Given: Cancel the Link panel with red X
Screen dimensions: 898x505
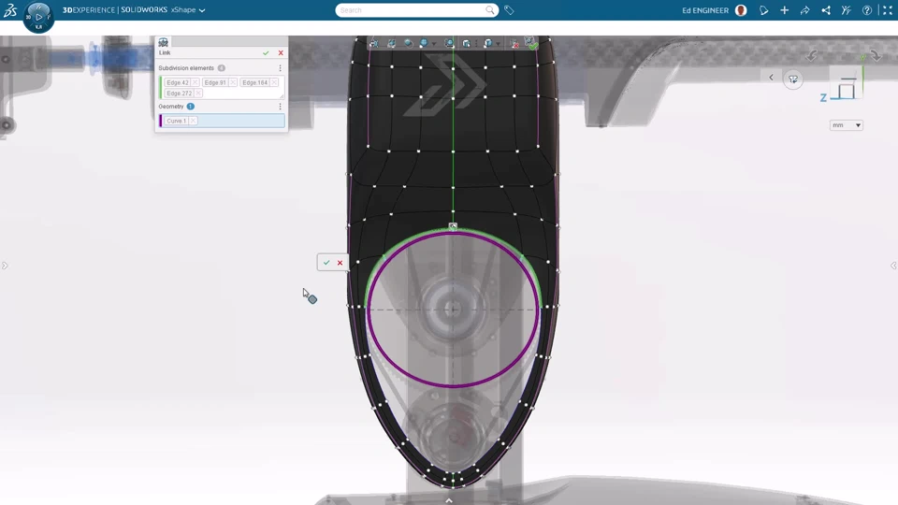Looking at the screenshot, I should (x=281, y=52).
